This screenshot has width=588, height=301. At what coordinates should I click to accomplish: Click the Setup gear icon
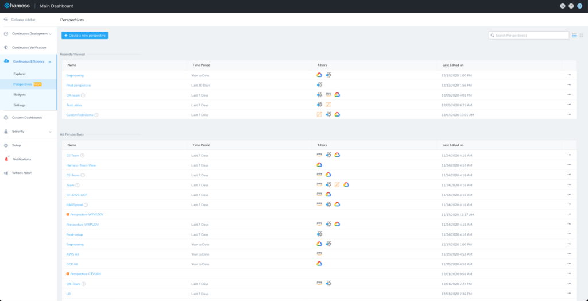click(x=6, y=145)
